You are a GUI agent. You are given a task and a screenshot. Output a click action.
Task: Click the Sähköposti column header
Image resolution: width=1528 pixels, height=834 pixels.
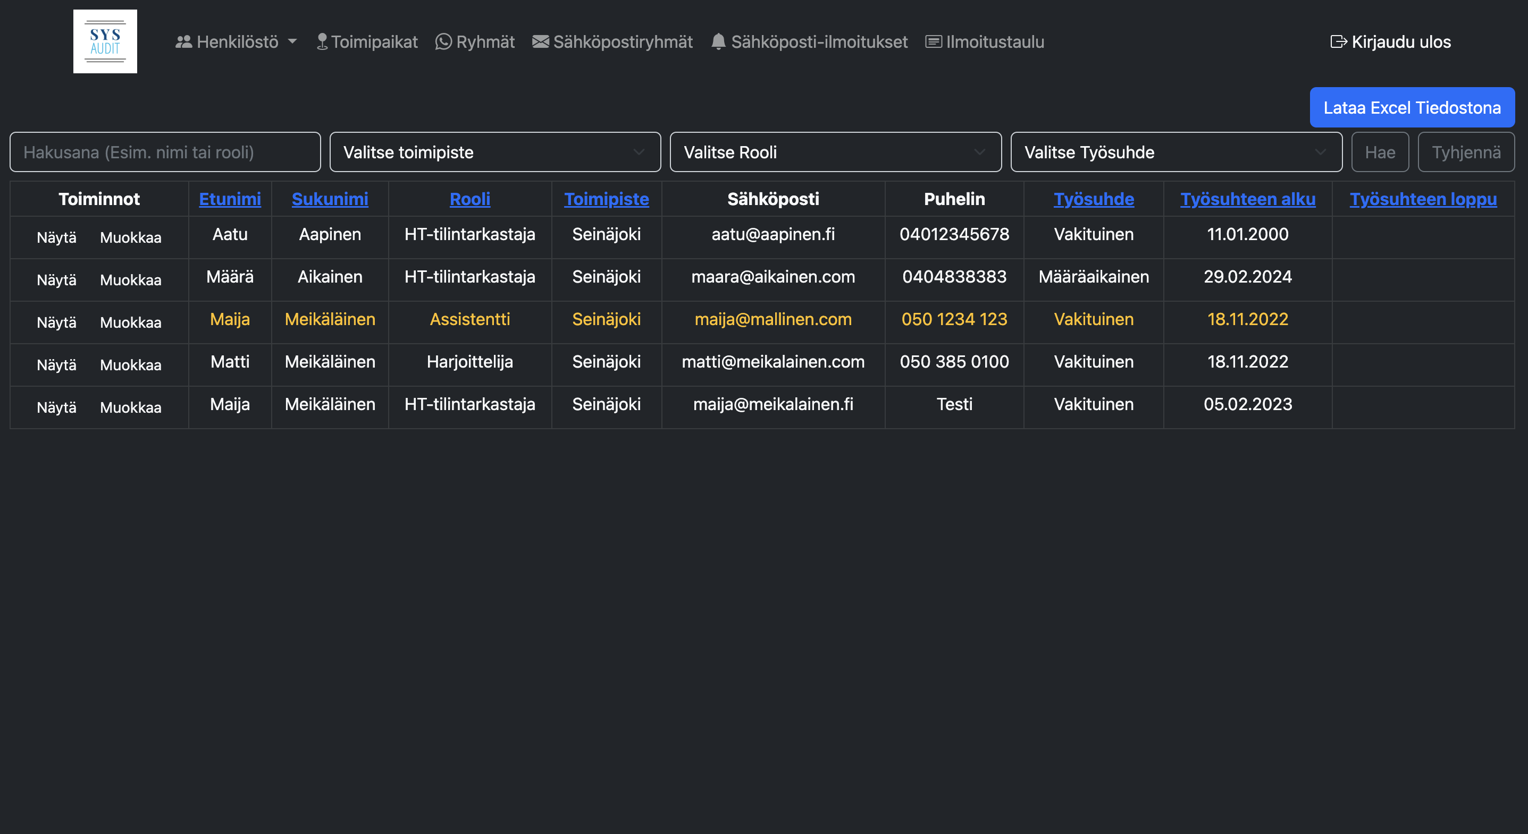coord(773,199)
